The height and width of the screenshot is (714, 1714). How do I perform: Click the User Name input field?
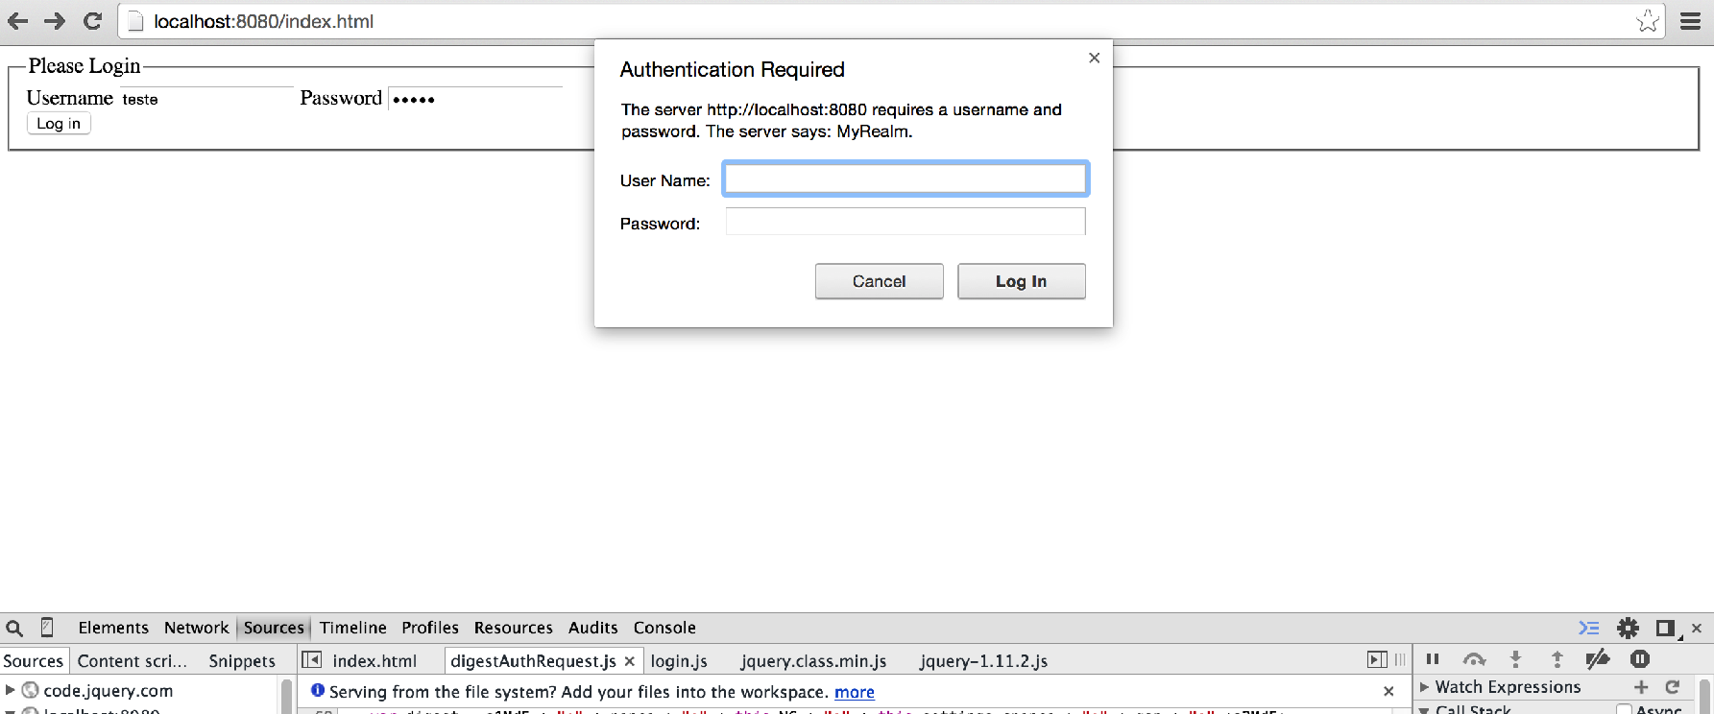click(904, 178)
